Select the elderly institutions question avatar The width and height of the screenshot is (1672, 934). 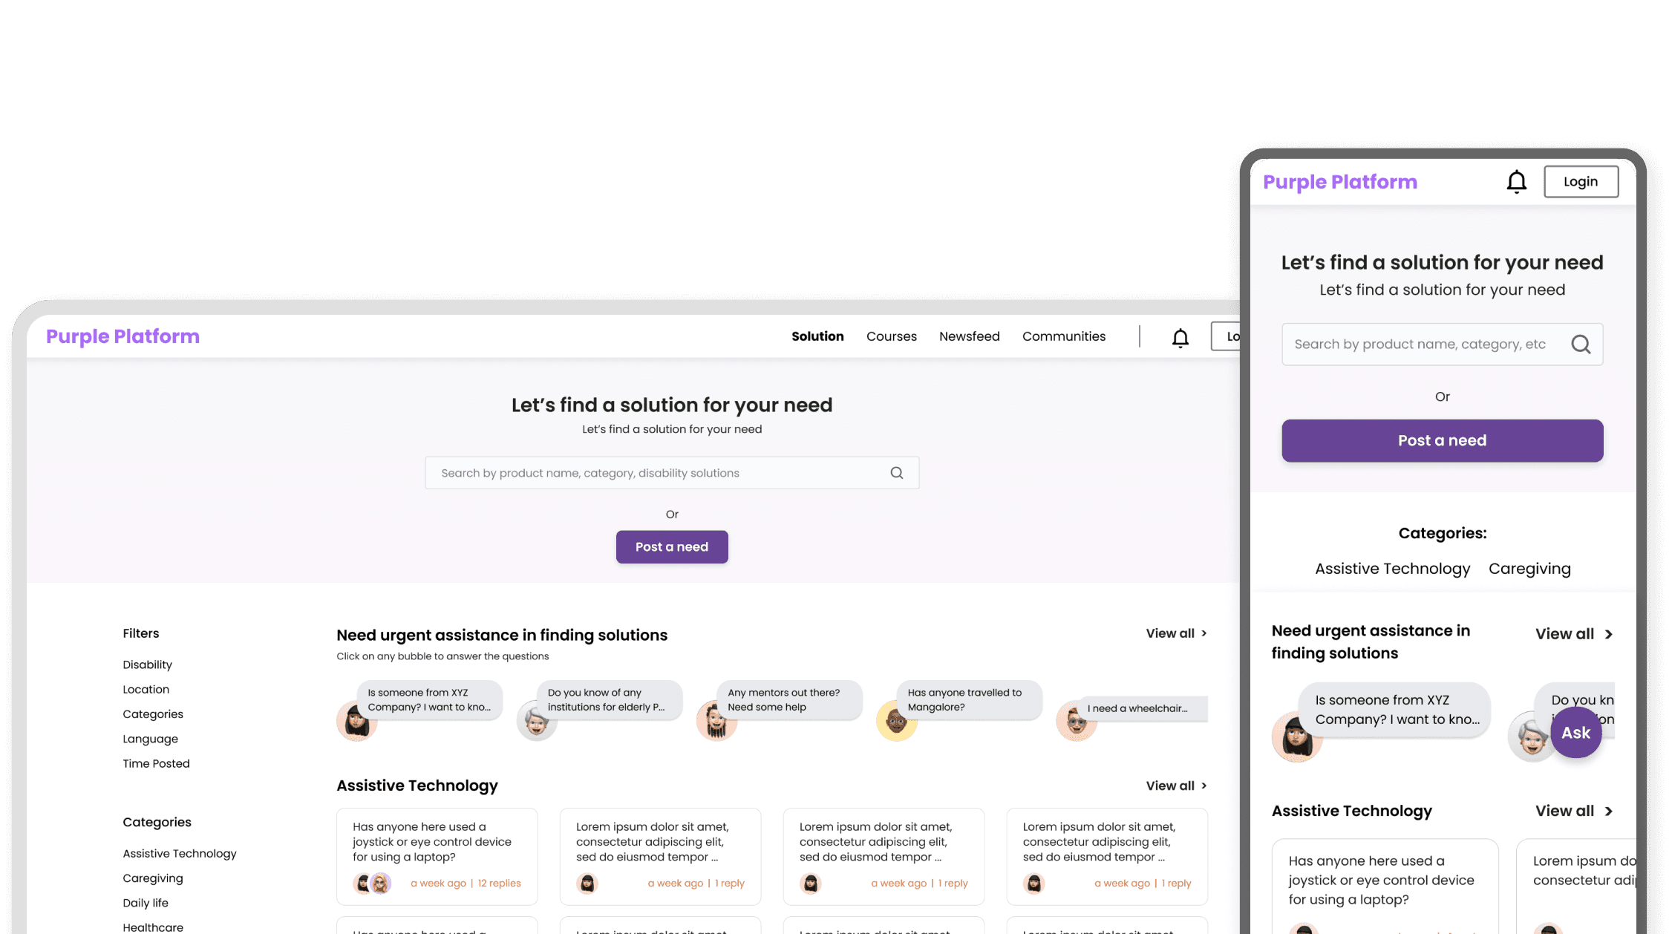point(537,721)
